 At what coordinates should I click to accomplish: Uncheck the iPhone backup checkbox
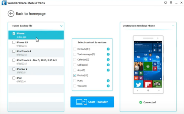[14, 34]
